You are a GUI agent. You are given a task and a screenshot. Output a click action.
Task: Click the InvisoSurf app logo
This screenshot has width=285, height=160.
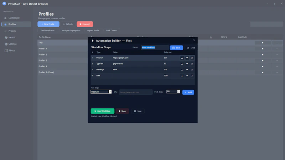click(4, 4)
